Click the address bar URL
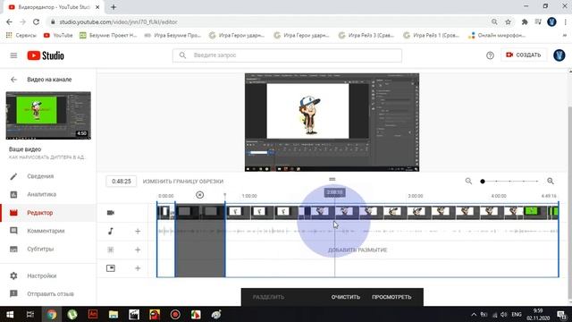572x322 pixels. click(x=118, y=22)
